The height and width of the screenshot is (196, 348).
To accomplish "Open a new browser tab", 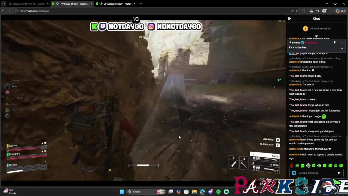I will coord(141,4).
